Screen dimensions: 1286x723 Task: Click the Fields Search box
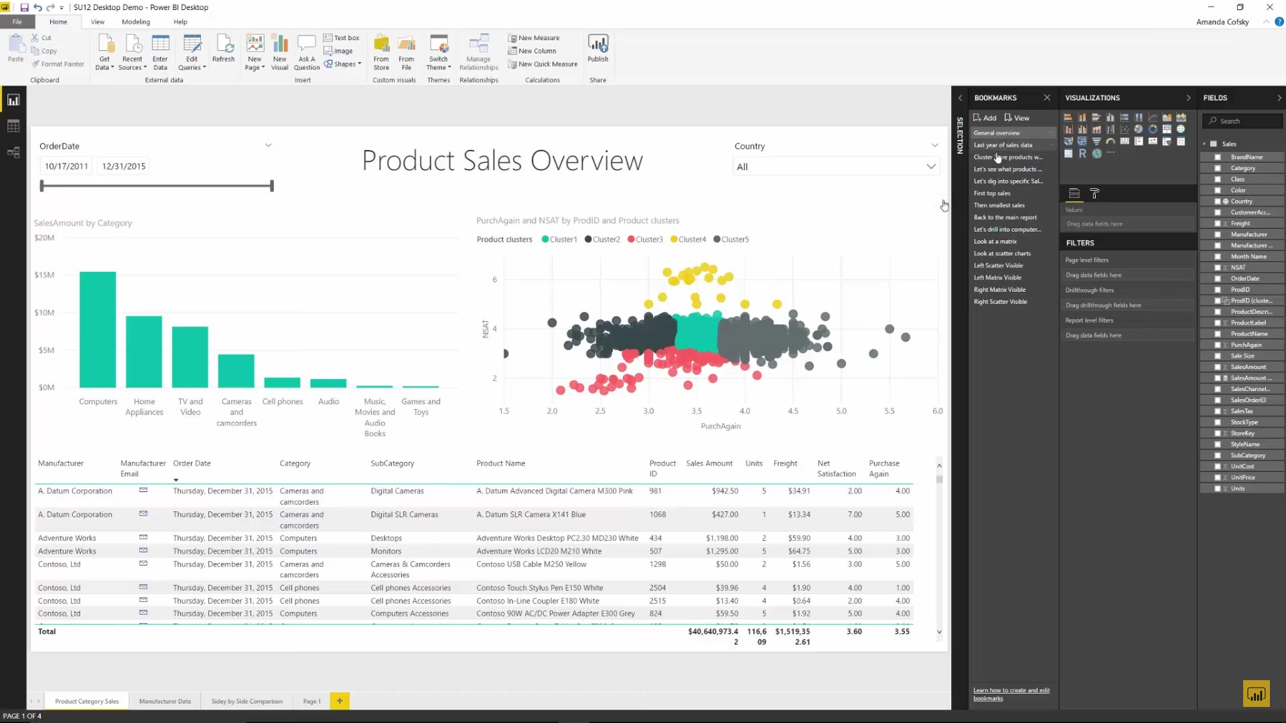[1242, 121]
